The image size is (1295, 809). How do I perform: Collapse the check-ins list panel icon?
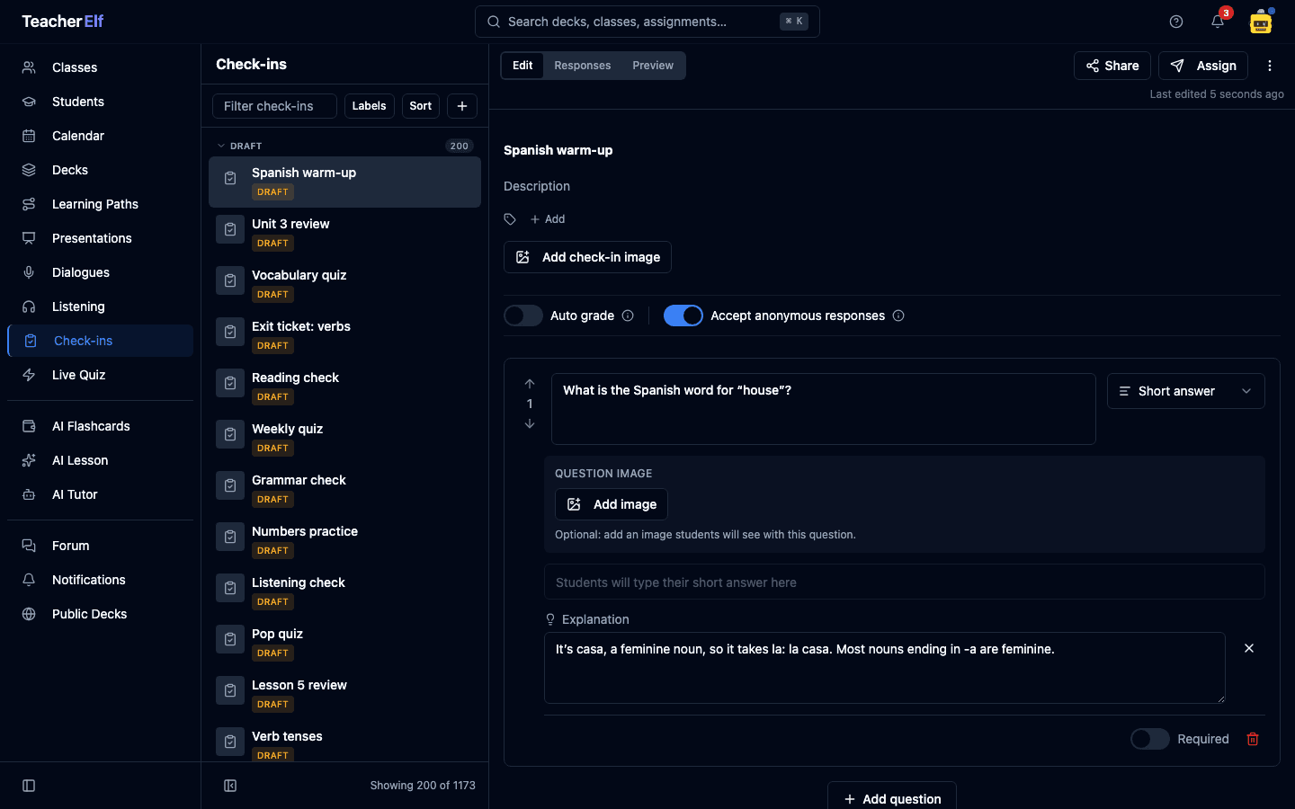230,786
